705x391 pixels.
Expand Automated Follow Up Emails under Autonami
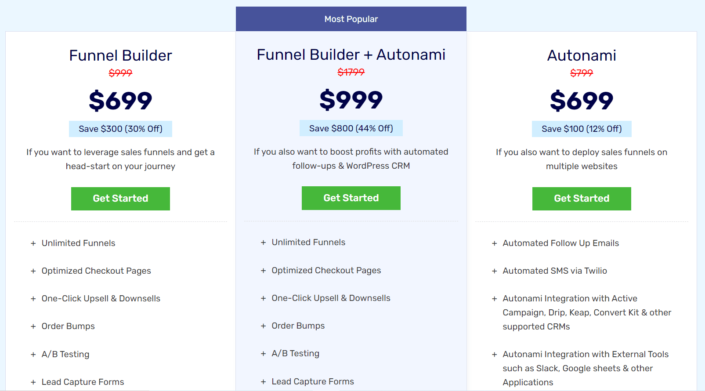(x=560, y=243)
